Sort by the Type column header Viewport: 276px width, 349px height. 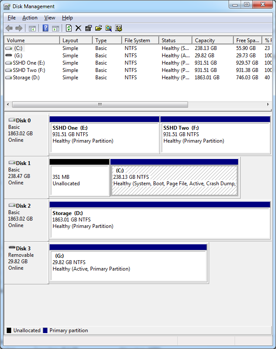107,41
